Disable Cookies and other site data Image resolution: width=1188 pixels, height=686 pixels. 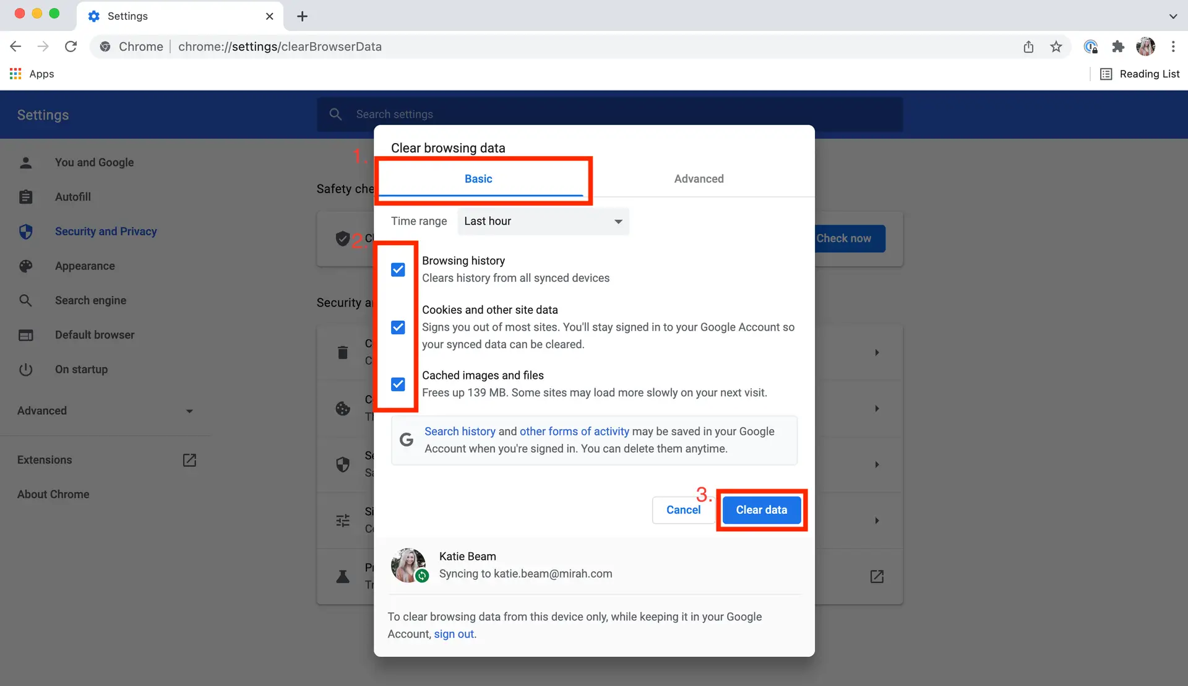tap(398, 327)
